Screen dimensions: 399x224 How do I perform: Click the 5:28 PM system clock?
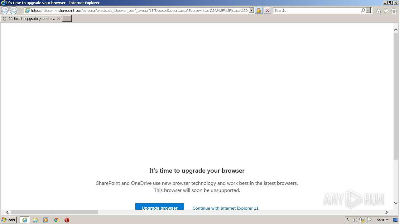pos(383,220)
